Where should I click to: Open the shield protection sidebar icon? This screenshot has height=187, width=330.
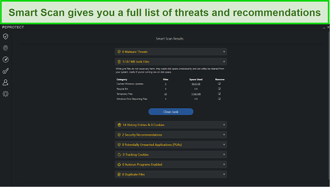pos(6,37)
